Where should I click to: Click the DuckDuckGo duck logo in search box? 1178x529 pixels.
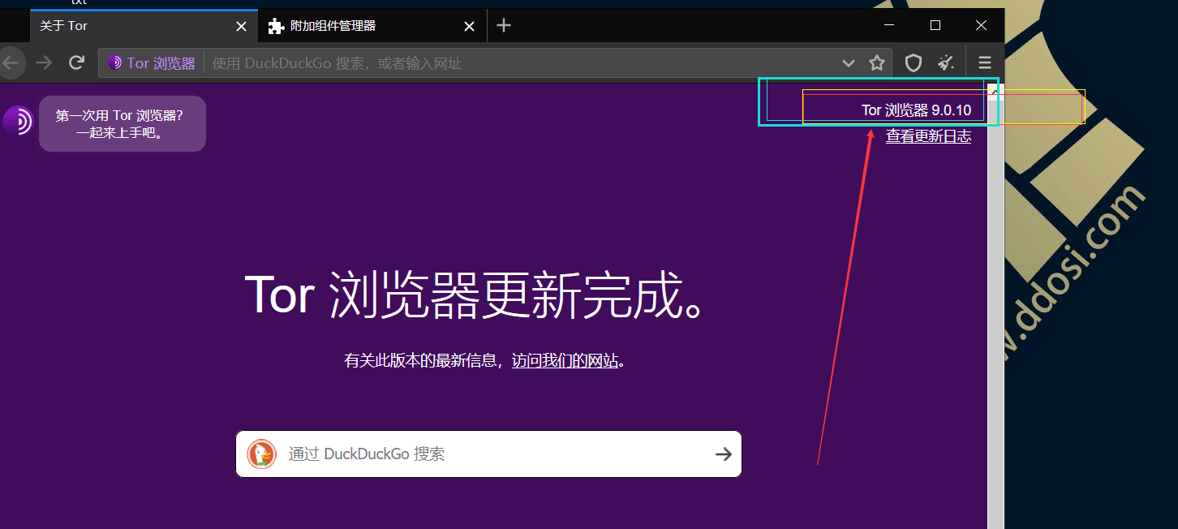pos(262,454)
